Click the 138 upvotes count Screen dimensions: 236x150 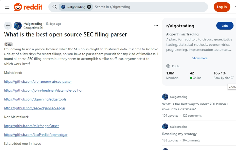170,140
